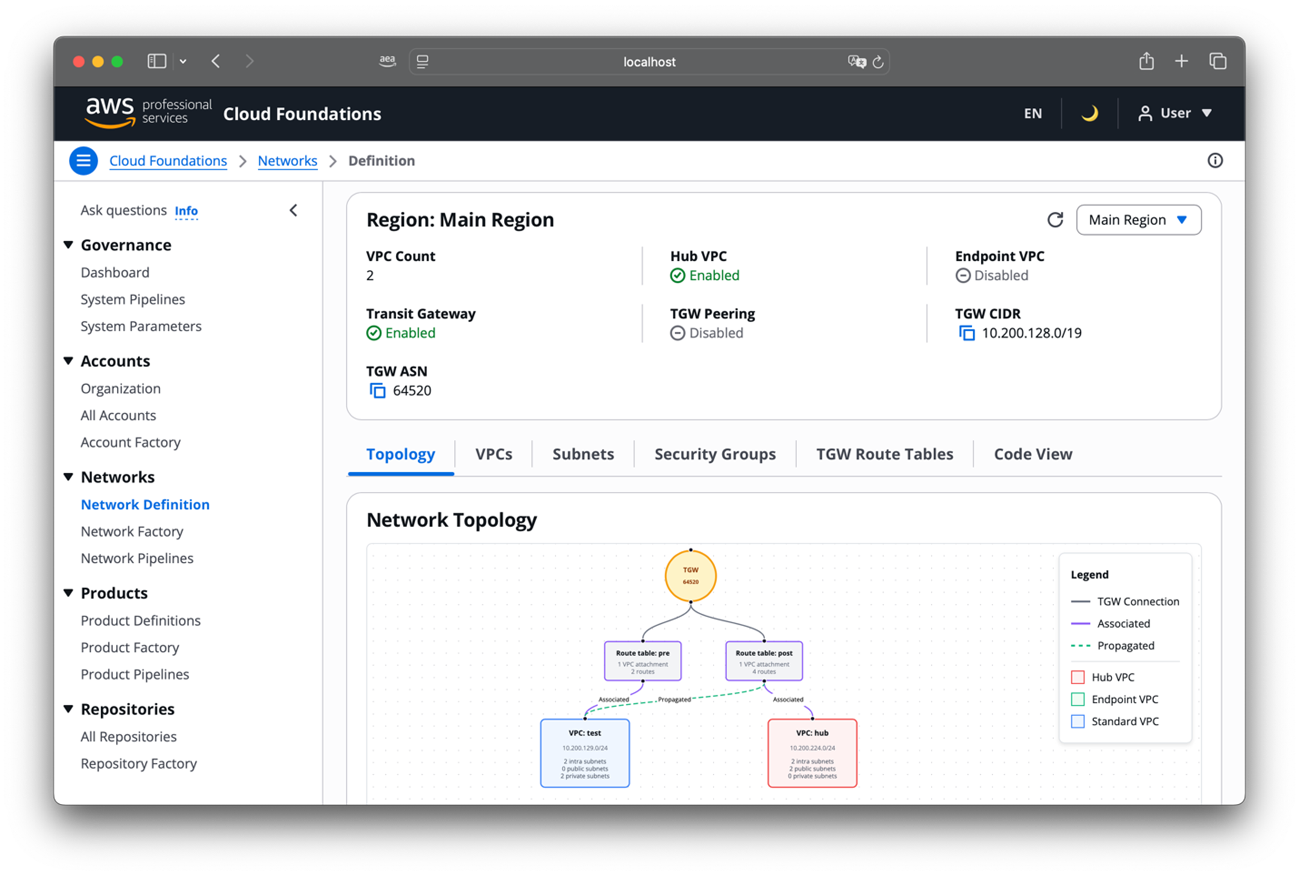
Task: Collapse the Governance section
Action: [x=68, y=245]
